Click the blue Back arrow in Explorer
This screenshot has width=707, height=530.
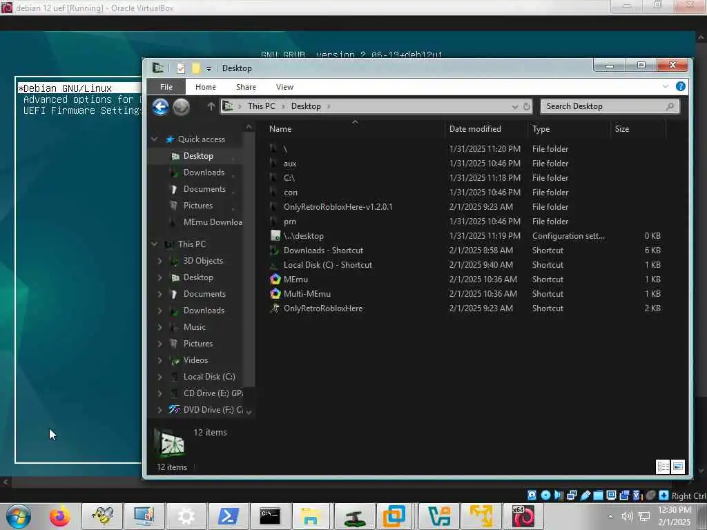pos(160,107)
